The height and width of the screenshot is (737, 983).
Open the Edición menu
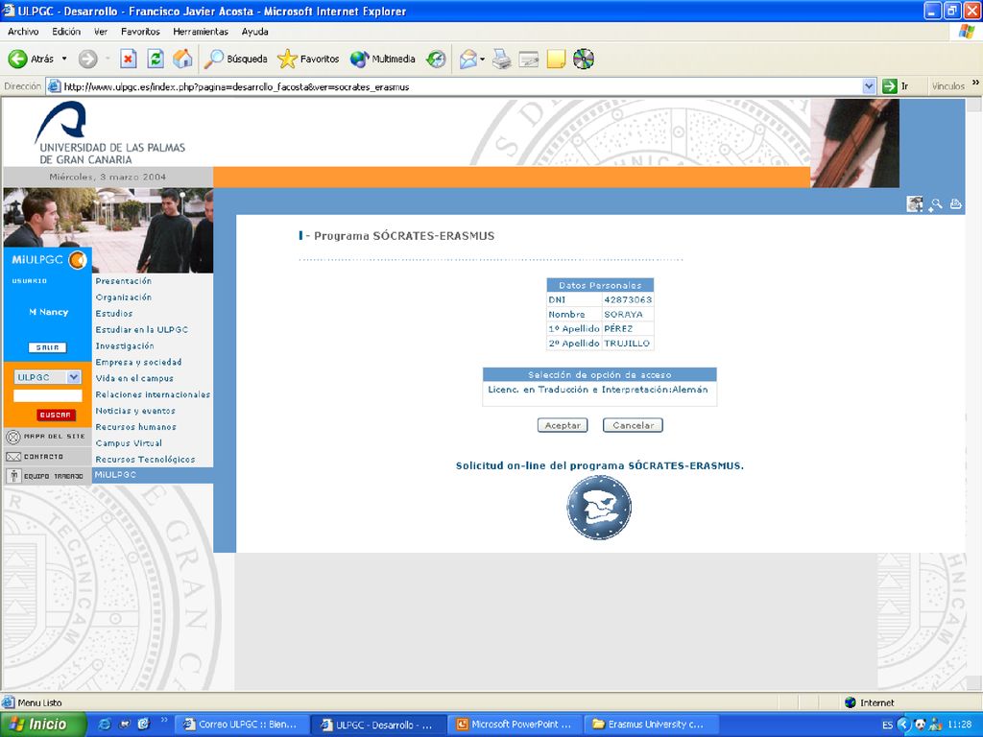pos(66,32)
